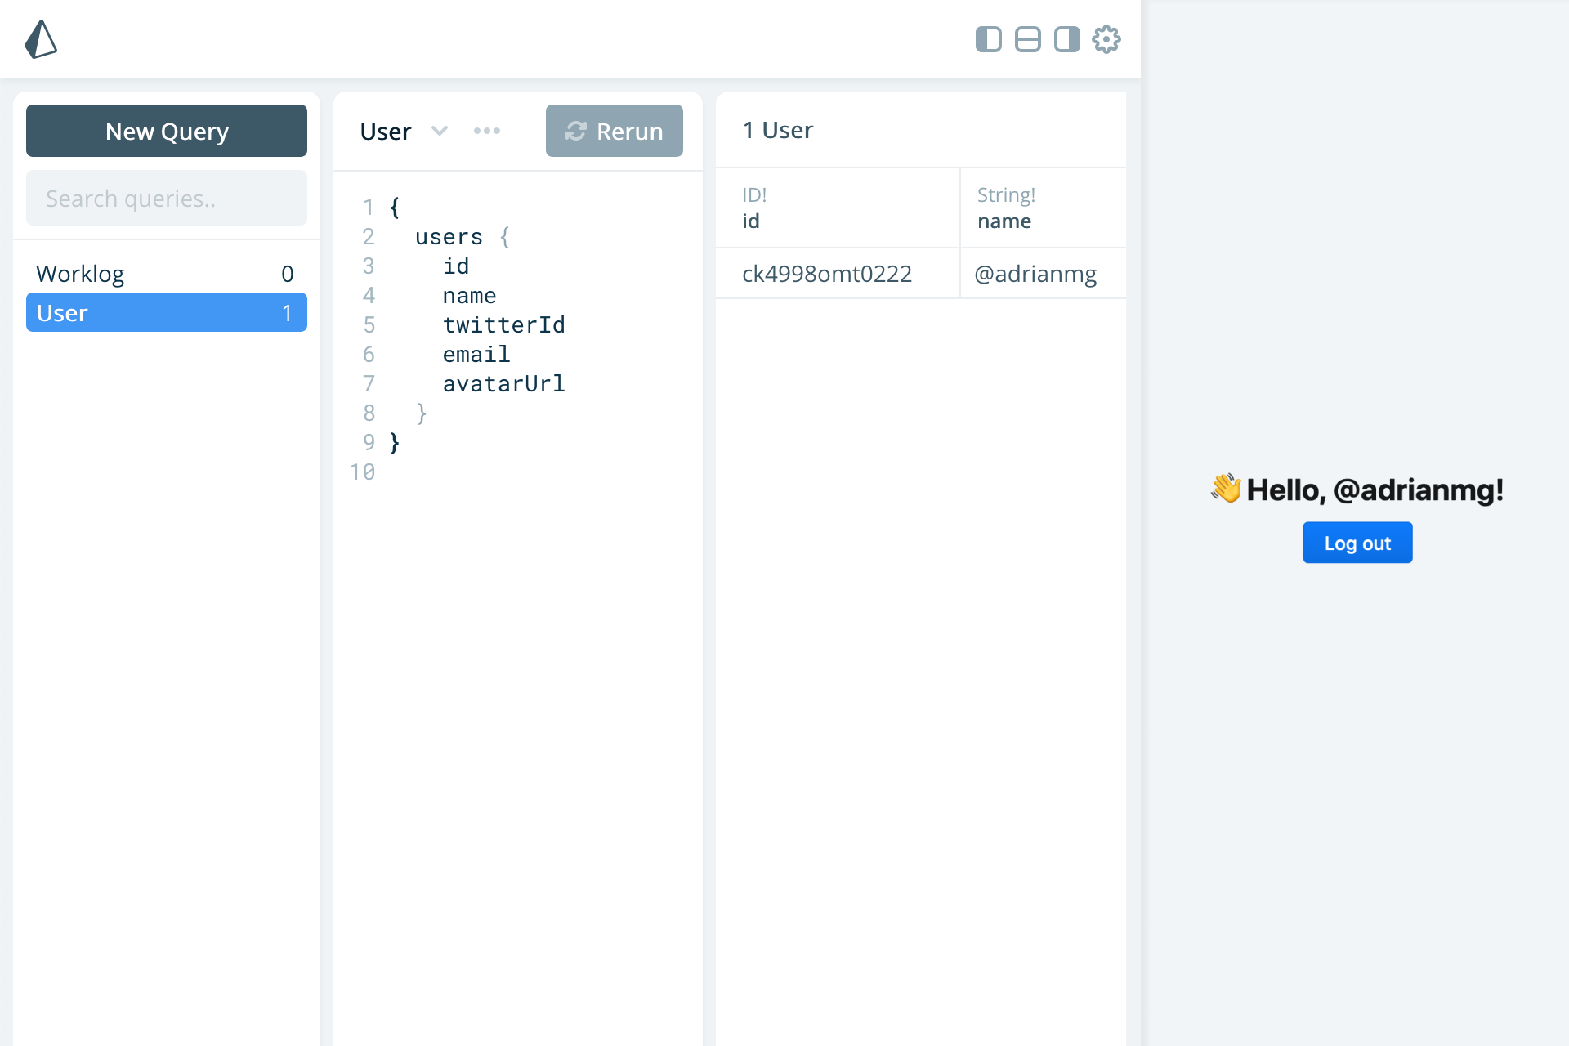Image resolution: width=1569 pixels, height=1046 pixels.
Task: Toggle the middle split panel layout icon
Action: click(x=1027, y=39)
